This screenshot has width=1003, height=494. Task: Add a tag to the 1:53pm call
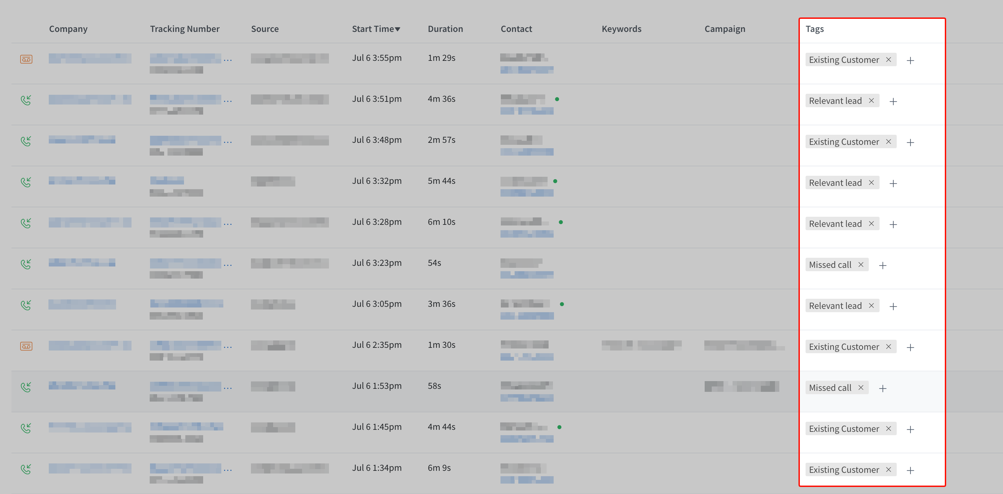(883, 388)
